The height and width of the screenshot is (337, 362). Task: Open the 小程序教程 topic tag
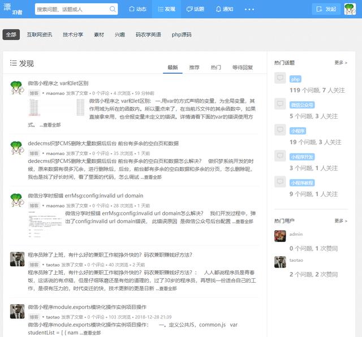tap(302, 183)
